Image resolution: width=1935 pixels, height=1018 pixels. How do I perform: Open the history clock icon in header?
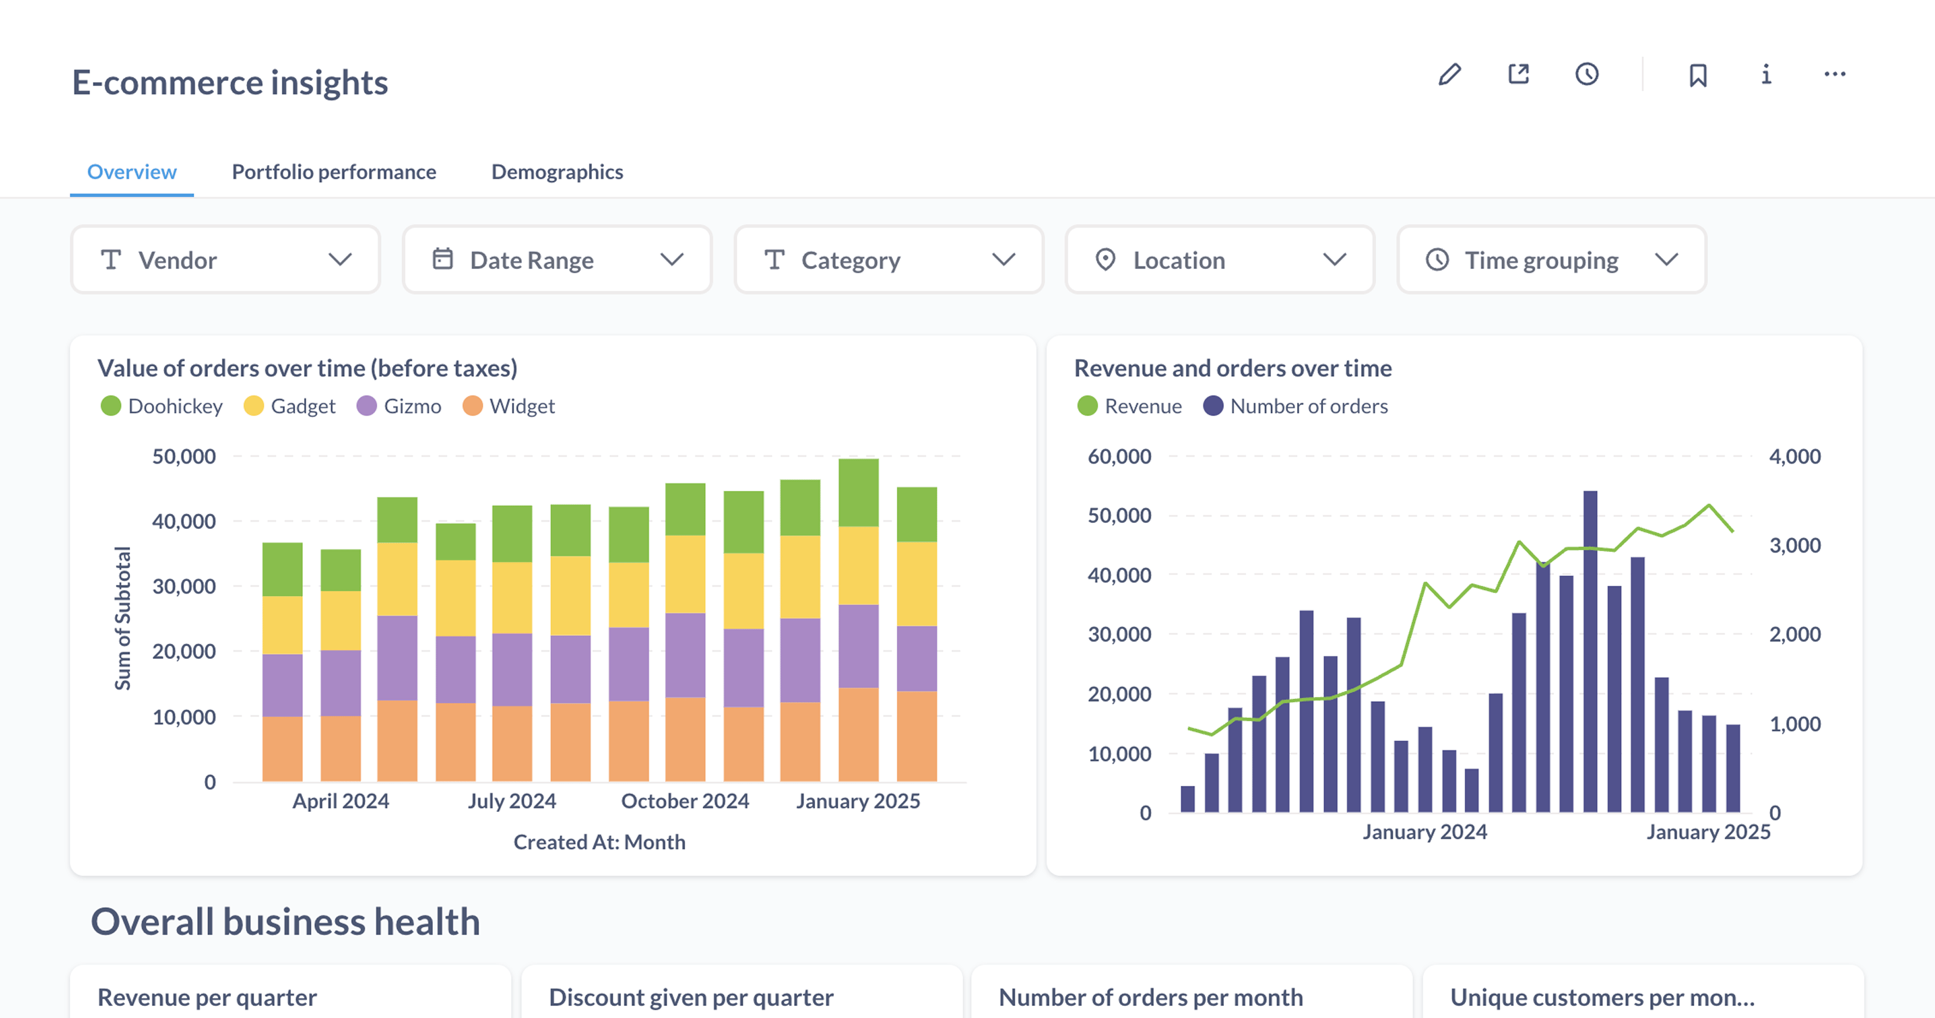[x=1587, y=74]
